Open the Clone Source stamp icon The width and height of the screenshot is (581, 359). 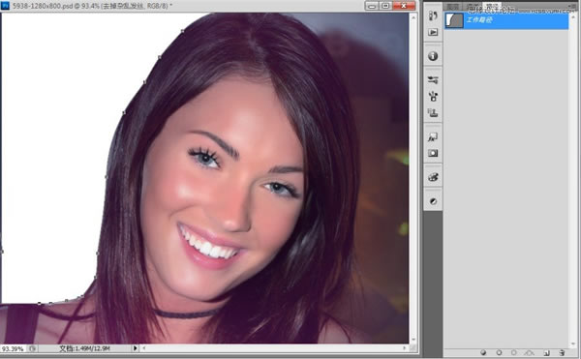(433, 112)
